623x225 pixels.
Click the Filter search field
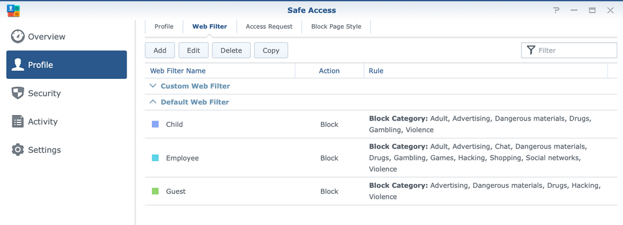click(569, 50)
